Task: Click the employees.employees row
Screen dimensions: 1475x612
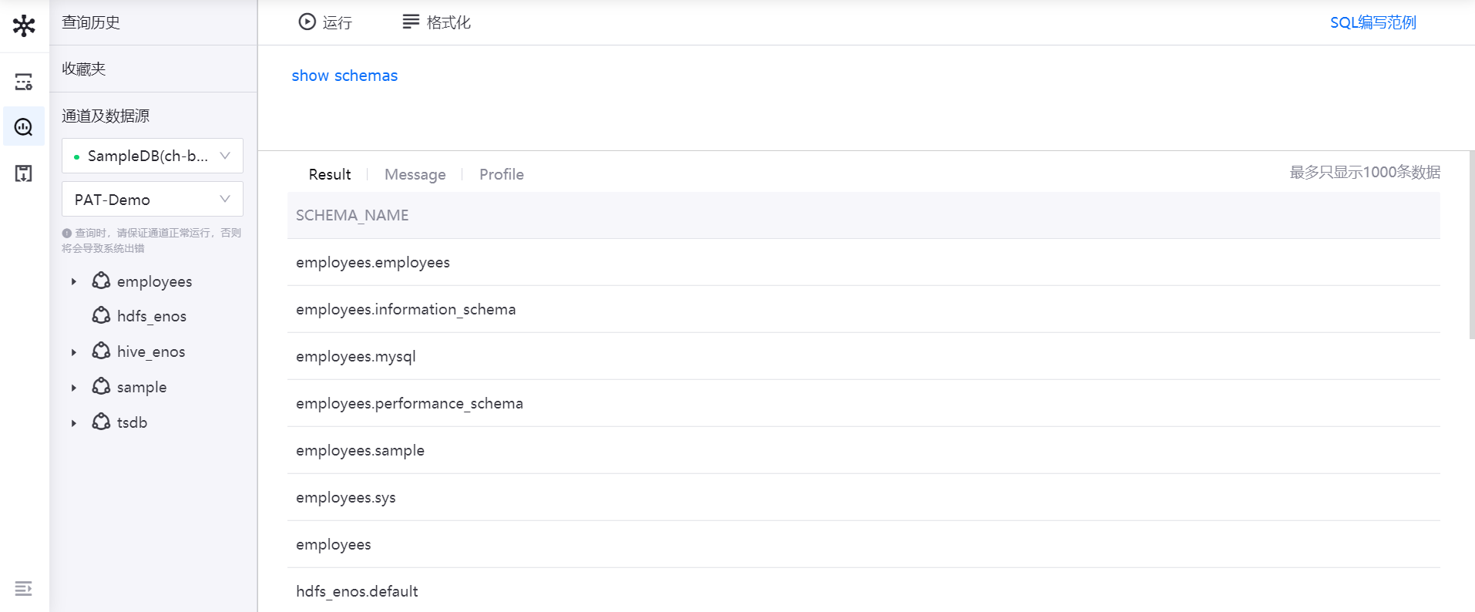Action: [863, 262]
